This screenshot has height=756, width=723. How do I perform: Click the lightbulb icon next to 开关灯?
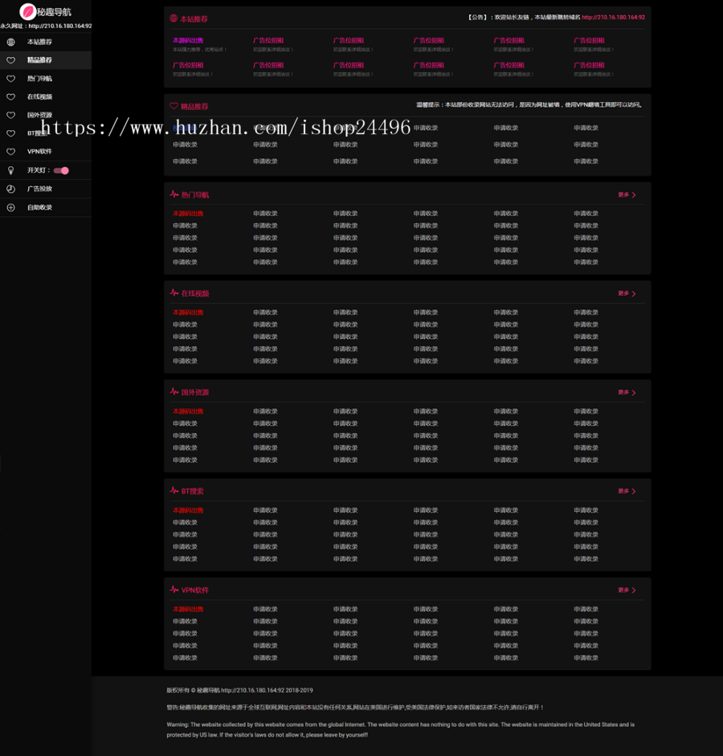(10, 170)
